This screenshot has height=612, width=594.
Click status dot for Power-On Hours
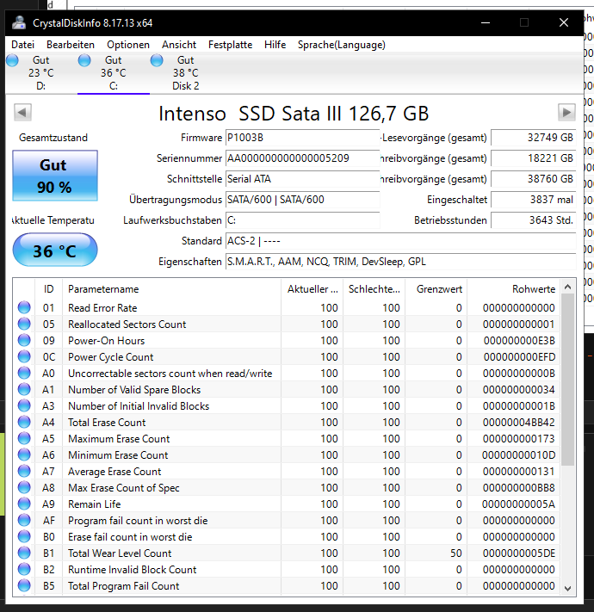pyautogui.click(x=24, y=340)
